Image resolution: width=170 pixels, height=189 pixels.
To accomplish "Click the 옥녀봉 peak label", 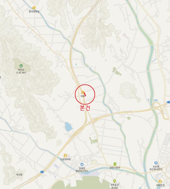I will point(19,174).
